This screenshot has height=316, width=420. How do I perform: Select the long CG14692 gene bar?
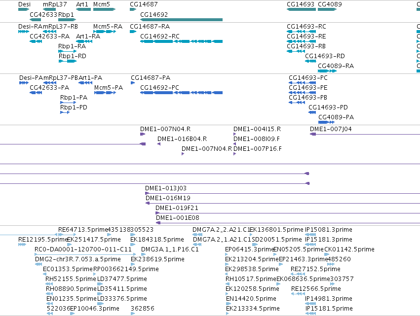tap(181, 20)
